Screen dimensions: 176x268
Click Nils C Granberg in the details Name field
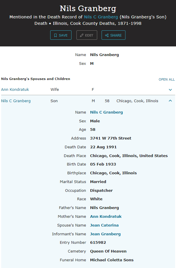tap(106, 112)
